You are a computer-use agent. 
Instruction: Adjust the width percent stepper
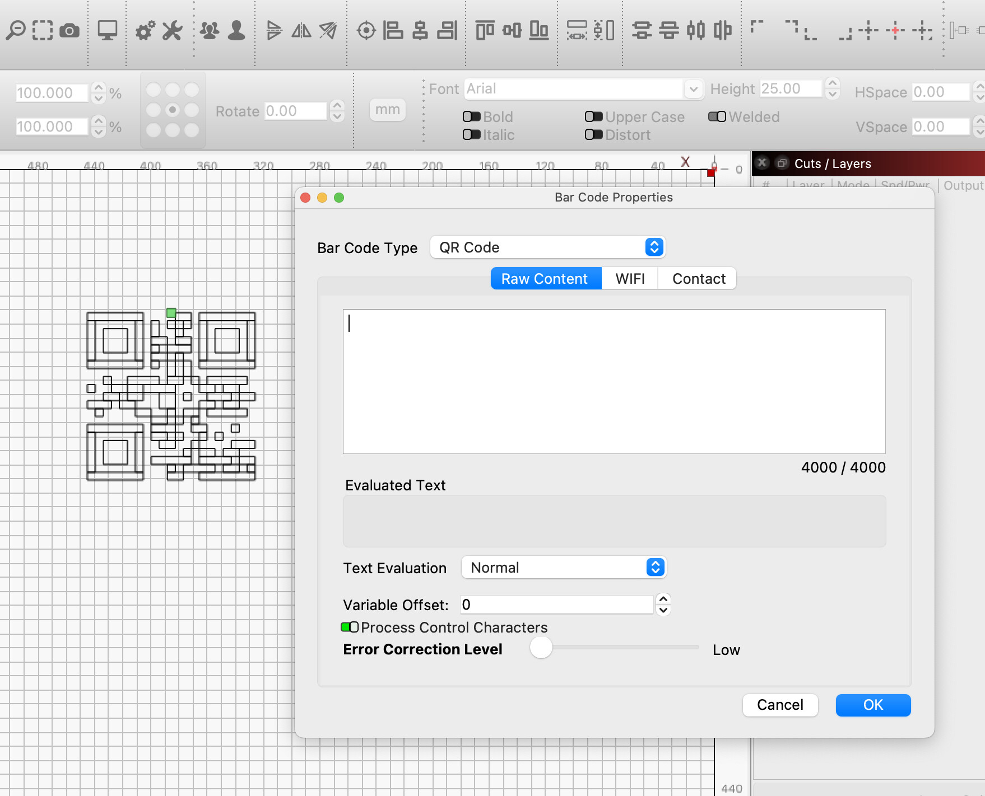pos(99,93)
